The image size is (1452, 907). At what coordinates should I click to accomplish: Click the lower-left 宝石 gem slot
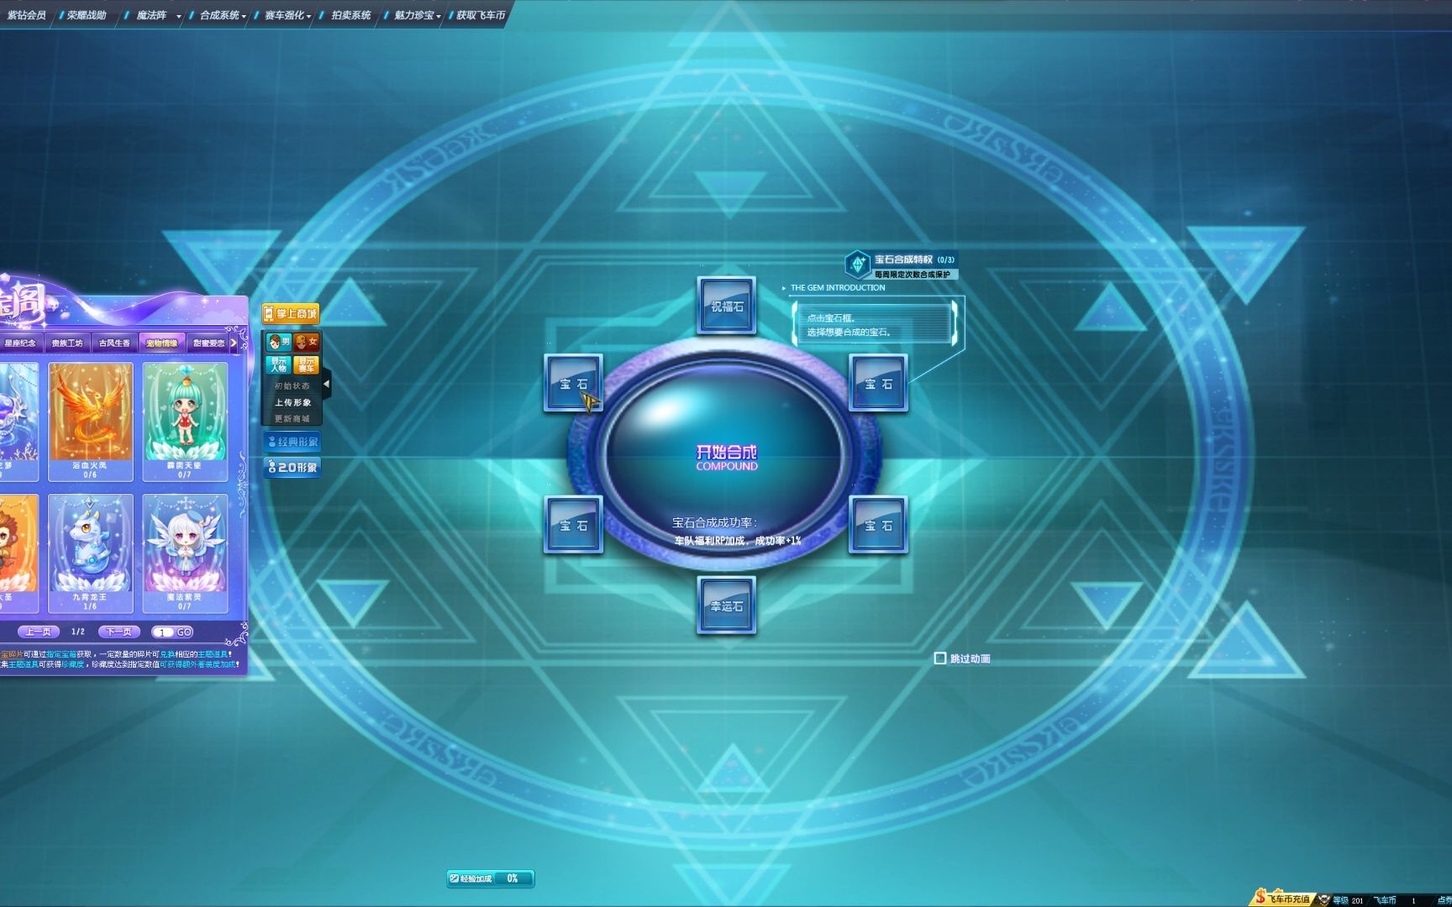click(574, 525)
